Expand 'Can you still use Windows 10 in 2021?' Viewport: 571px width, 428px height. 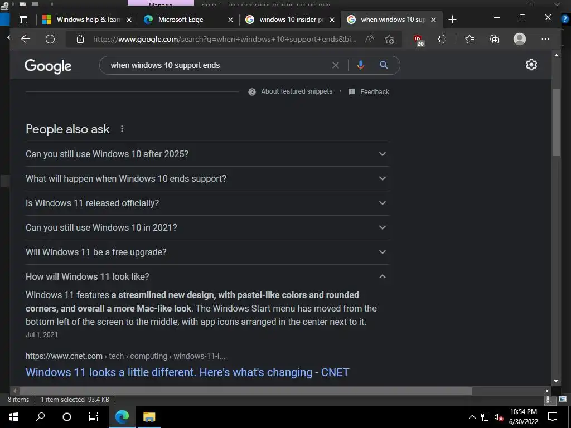point(207,227)
